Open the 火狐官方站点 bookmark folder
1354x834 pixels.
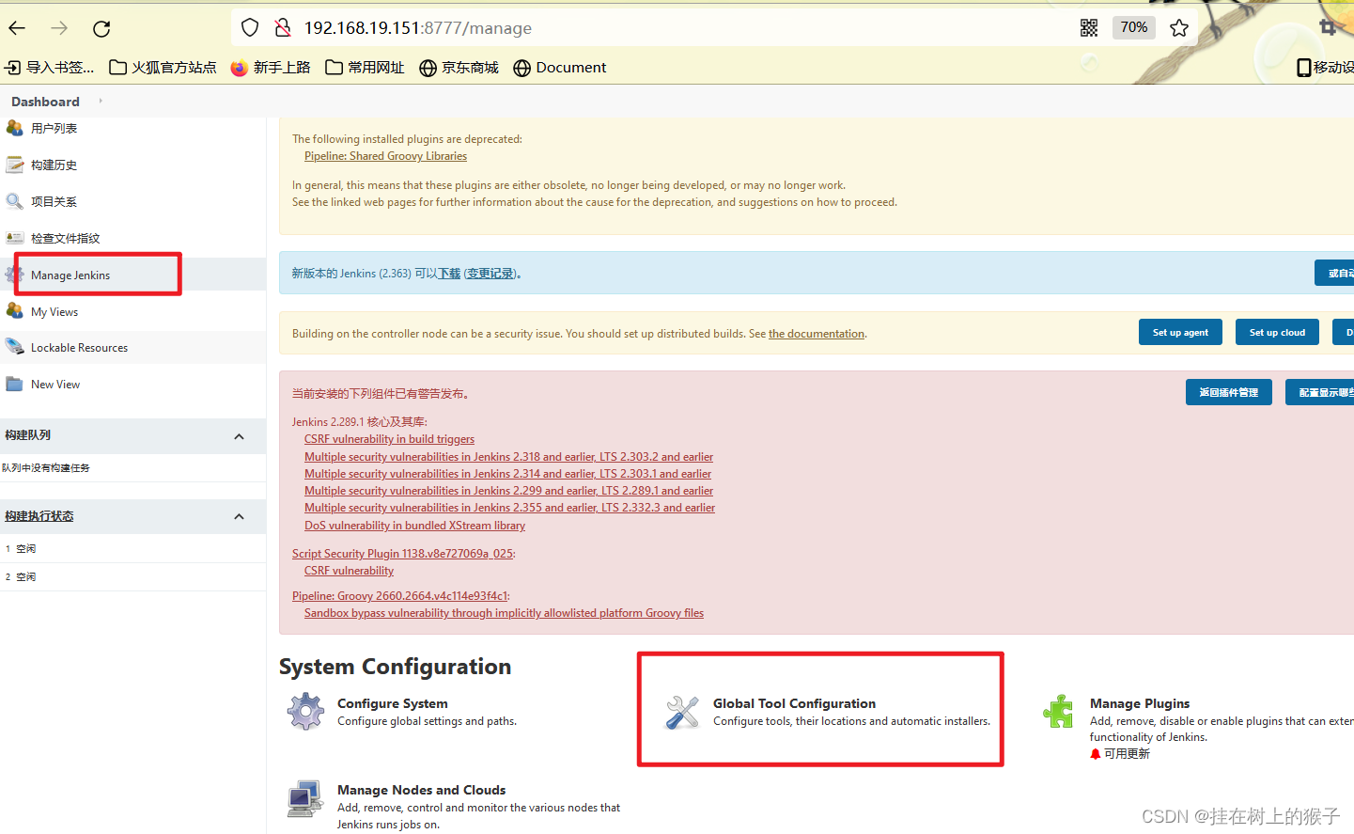click(x=163, y=68)
